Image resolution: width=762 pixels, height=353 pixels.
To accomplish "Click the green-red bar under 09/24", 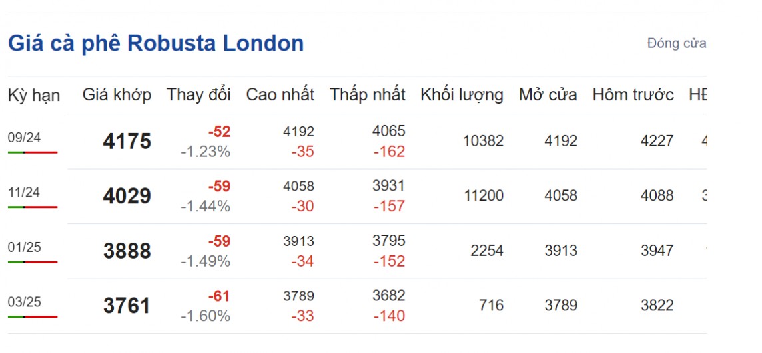I will (33, 152).
